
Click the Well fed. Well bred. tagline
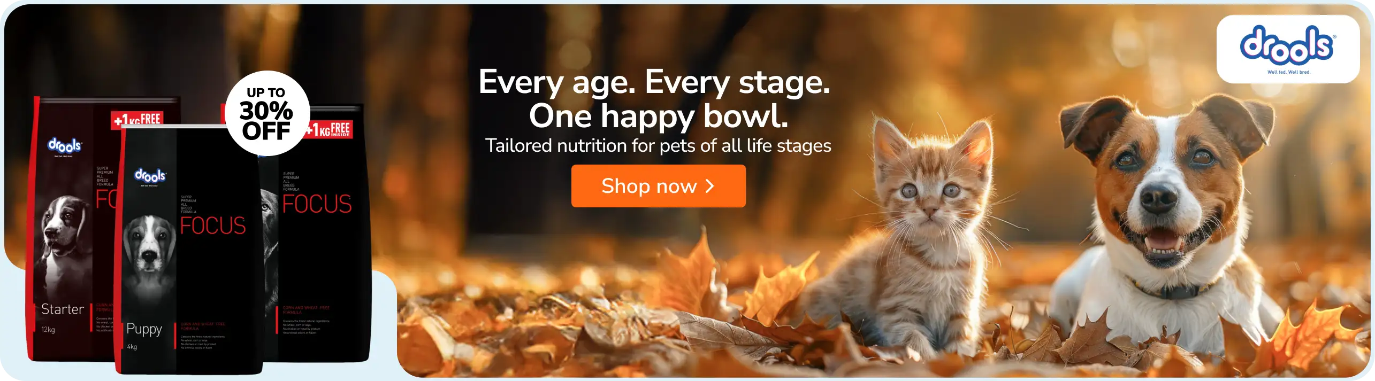[x=1288, y=72]
